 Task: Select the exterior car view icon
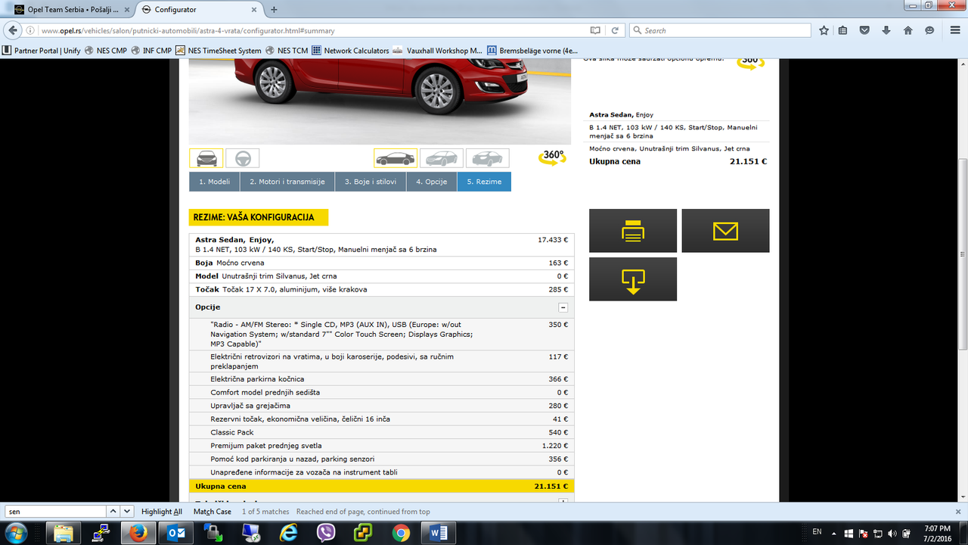[206, 158]
